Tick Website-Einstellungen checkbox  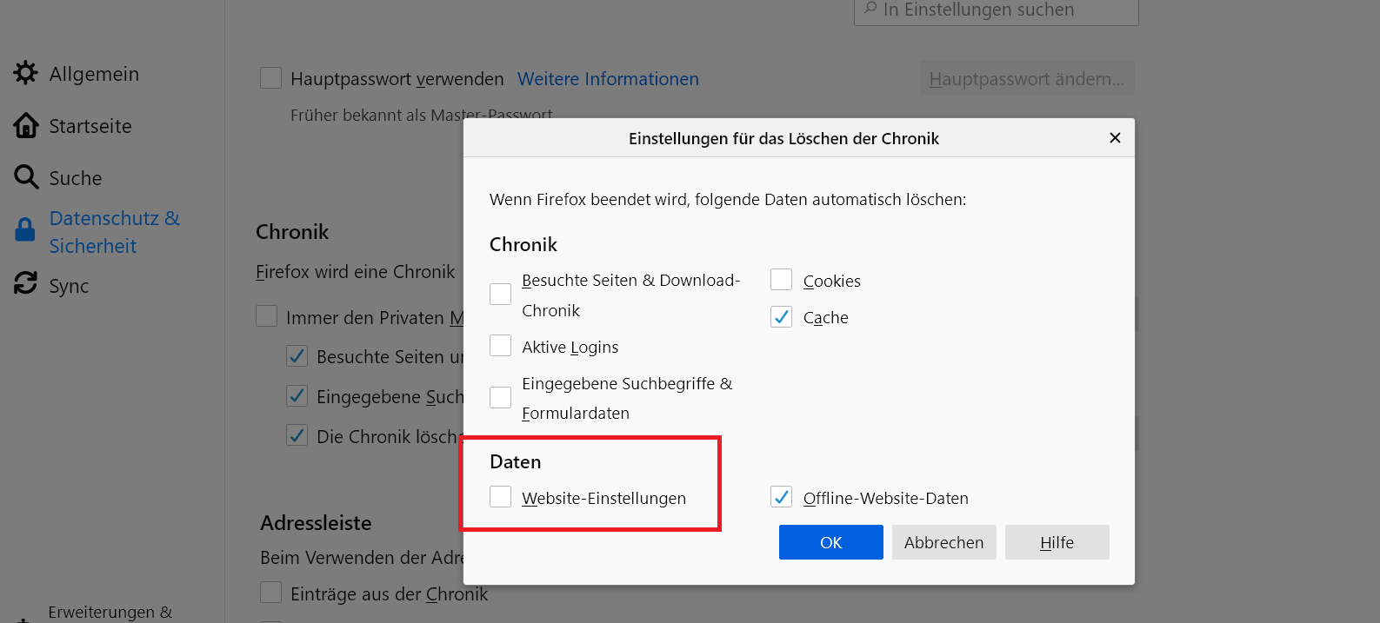(x=500, y=497)
